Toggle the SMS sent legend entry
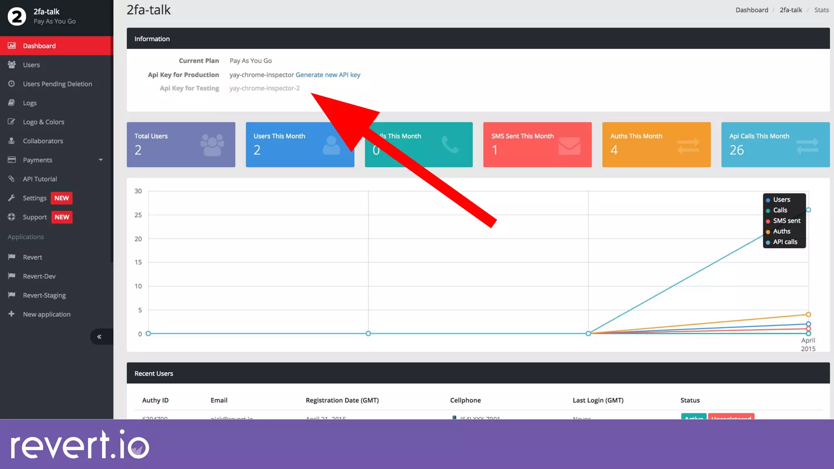This screenshot has height=469, width=834. pos(786,221)
